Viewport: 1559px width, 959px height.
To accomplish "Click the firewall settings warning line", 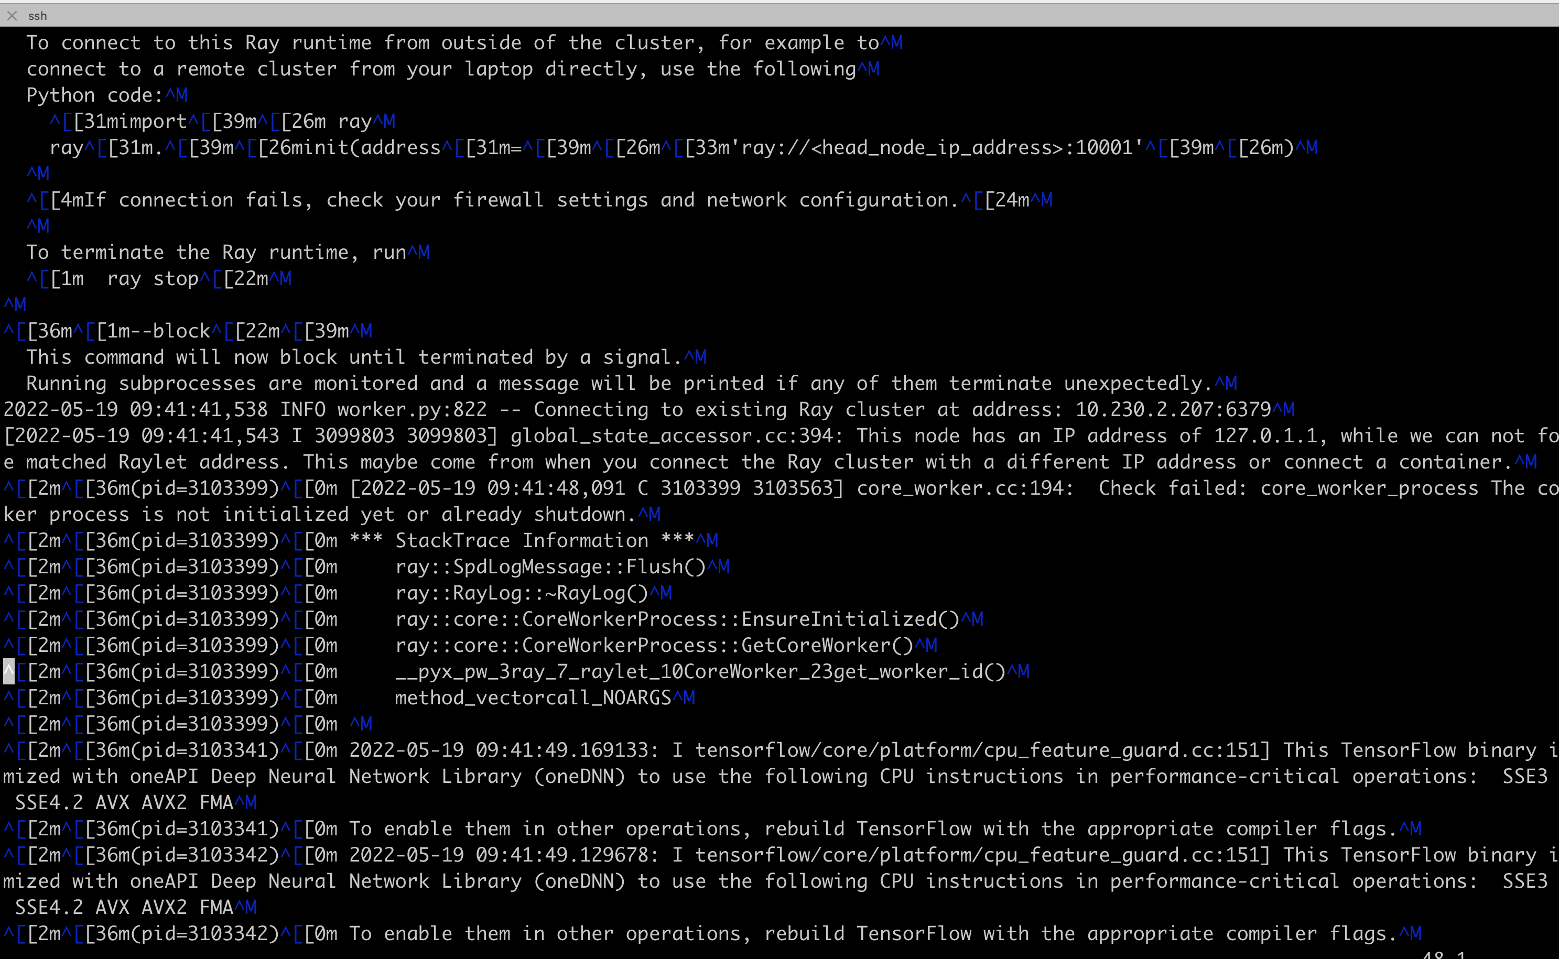I will 507,199.
